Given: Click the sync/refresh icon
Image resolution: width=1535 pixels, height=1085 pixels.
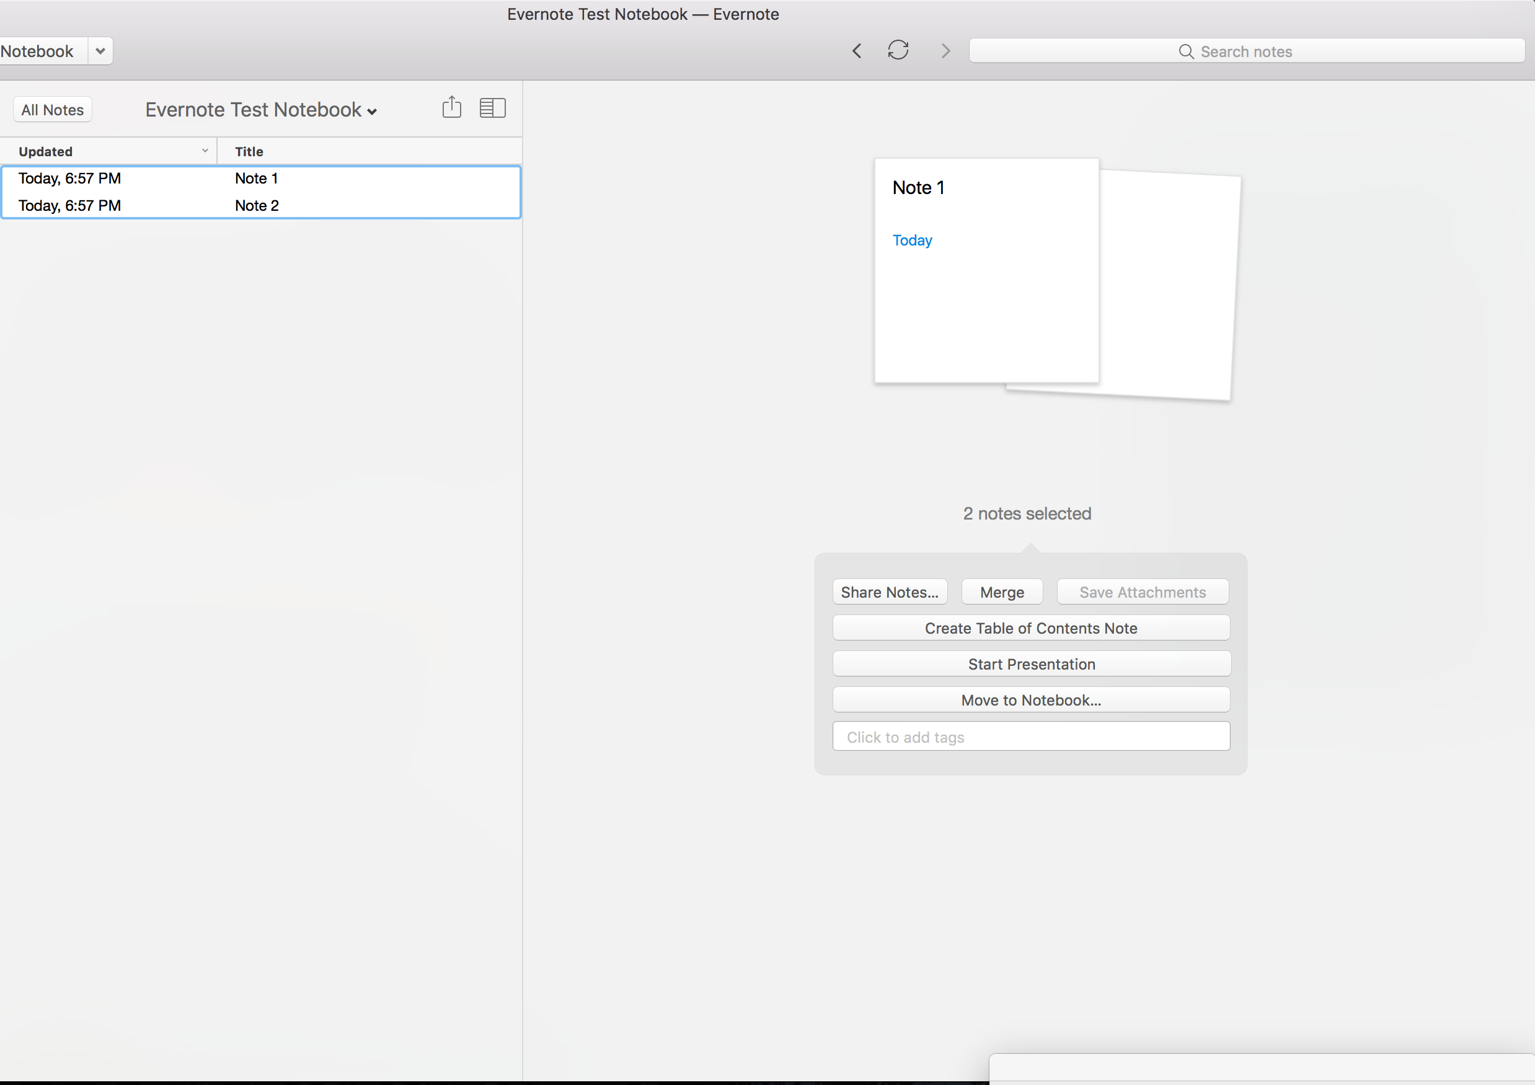Looking at the screenshot, I should [x=899, y=50].
